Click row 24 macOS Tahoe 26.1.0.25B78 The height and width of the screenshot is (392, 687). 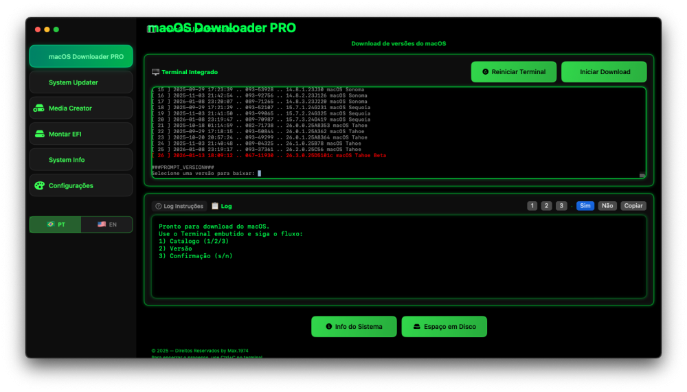pos(256,143)
